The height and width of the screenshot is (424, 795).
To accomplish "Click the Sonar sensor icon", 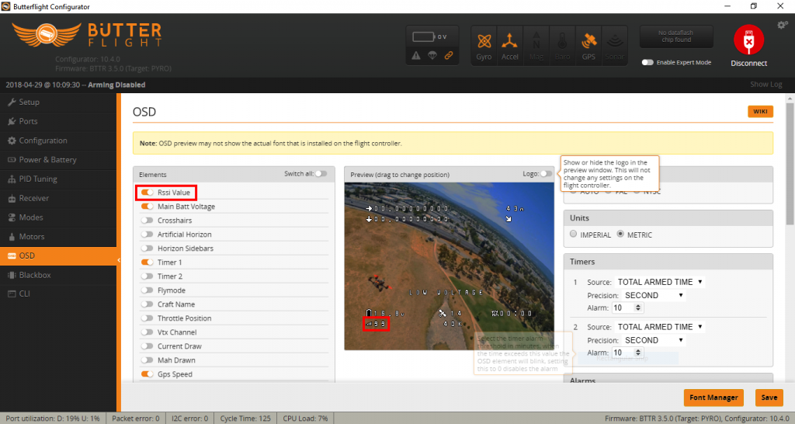I will pyautogui.click(x=614, y=45).
